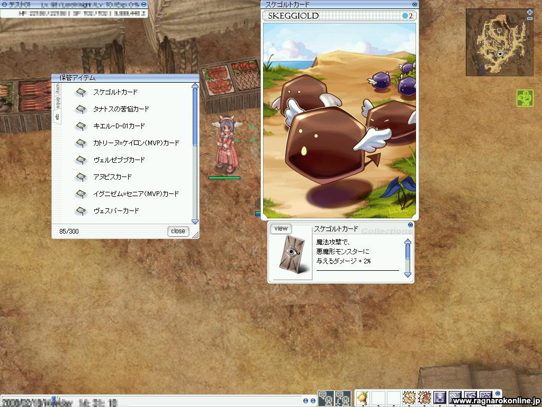Viewport: 542px width, 407px height.
Task: Click the arrow-burst skill icon in hotbar
Action: (409, 396)
